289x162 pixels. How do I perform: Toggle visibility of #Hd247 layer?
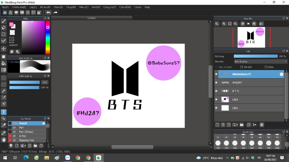coord(216,82)
